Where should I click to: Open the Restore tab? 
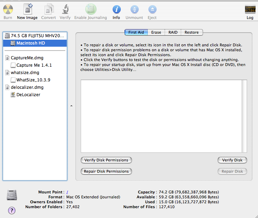pyautogui.click(x=192, y=32)
